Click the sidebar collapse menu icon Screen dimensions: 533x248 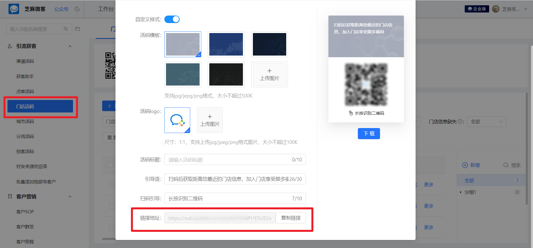[77, 29]
